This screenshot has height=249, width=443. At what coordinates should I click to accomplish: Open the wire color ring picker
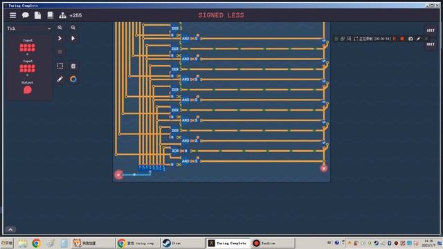tap(73, 79)
